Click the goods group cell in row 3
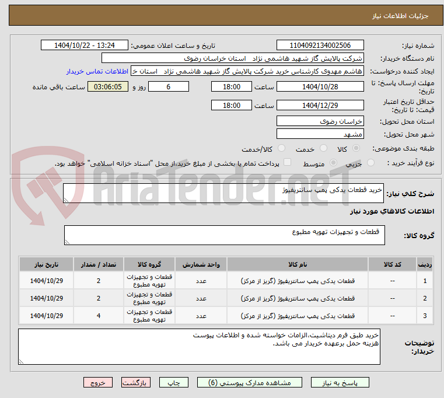Viewport: 444px width, 398px height. pyautogui.click(x=149, y=316)
